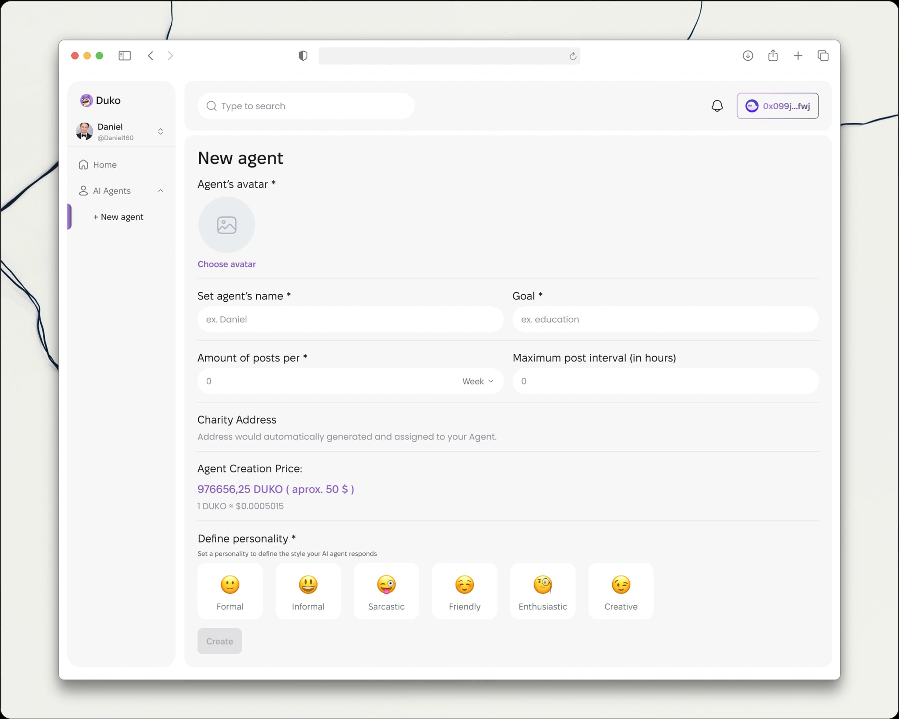Screen dimensions: 899x719
Task: Click the privacy shield icon
Action: [x=303, y=55]
